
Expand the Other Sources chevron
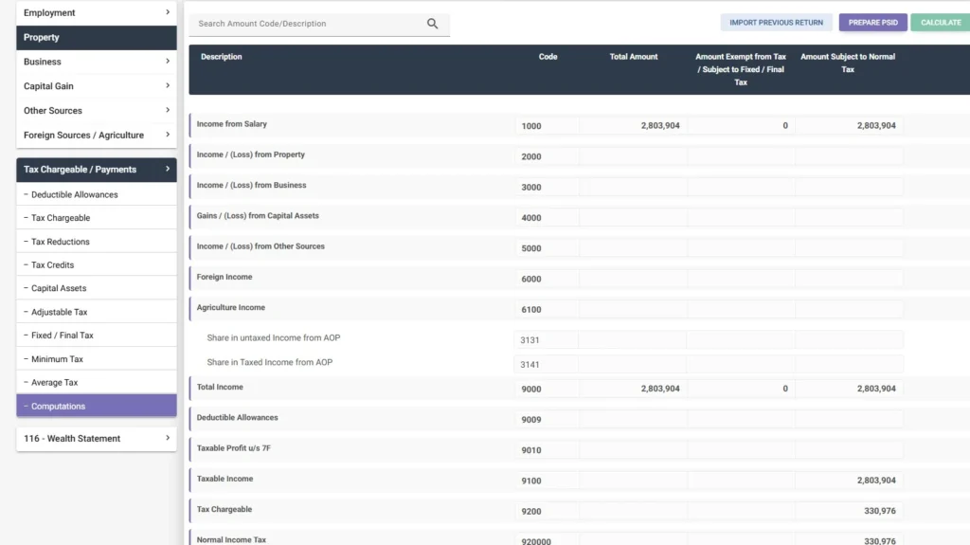click(x=168, y=110)
